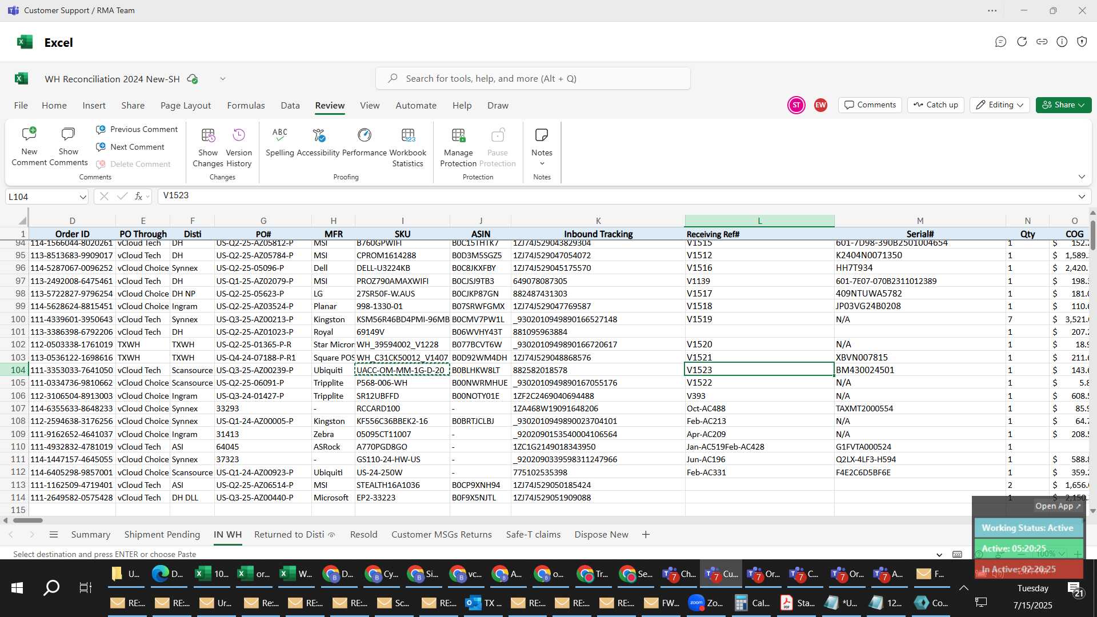Switch to the Automate ribbon tab
This screenshot has height=617, width=1097.
416,106
